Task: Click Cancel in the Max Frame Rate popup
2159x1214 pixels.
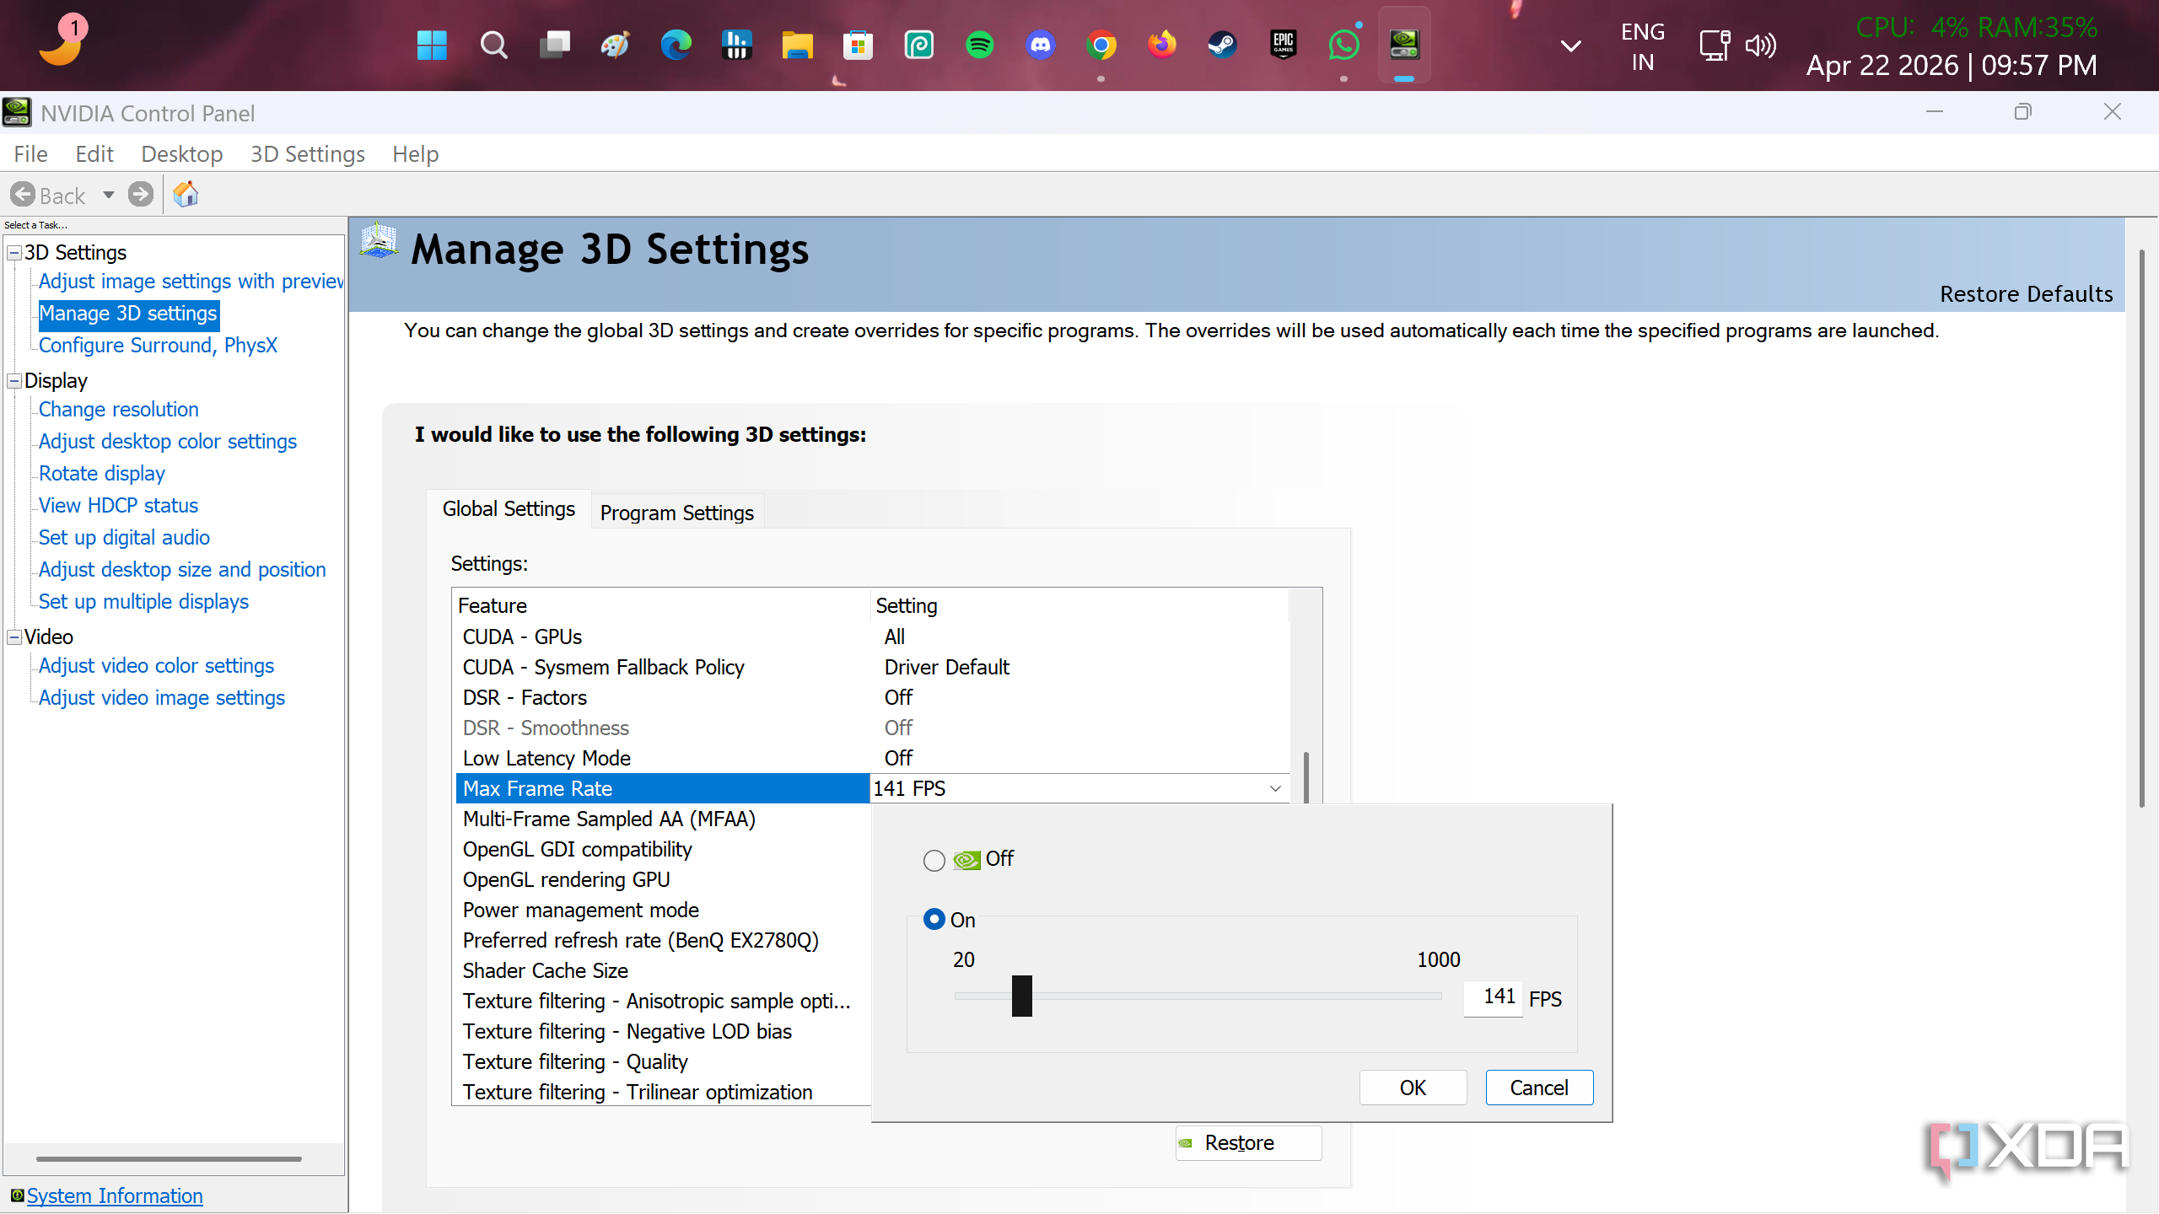Action: tap(1539, 1088)
